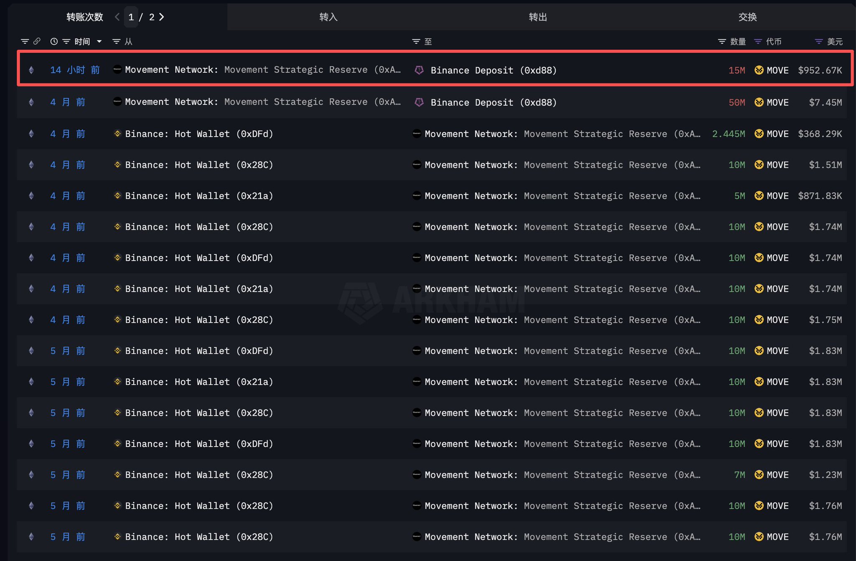This screenshot has height=561, width=856.
Task: Open the 从 (From) column filter
Action: pos(117,41)
